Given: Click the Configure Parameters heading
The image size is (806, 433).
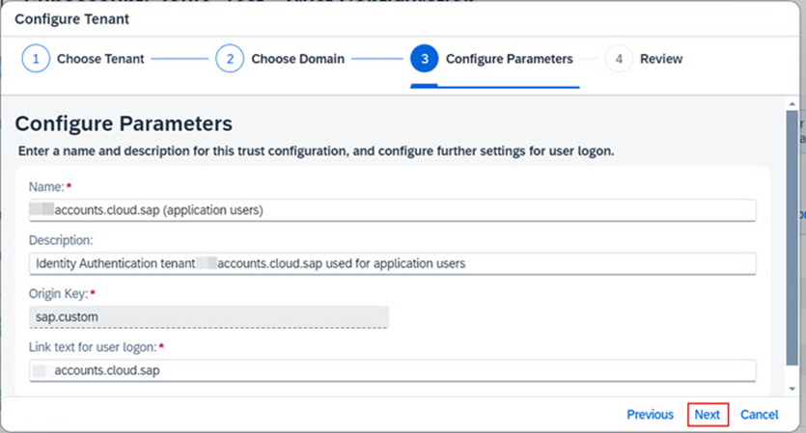Looking at the screenshot, I should [124, 123].
